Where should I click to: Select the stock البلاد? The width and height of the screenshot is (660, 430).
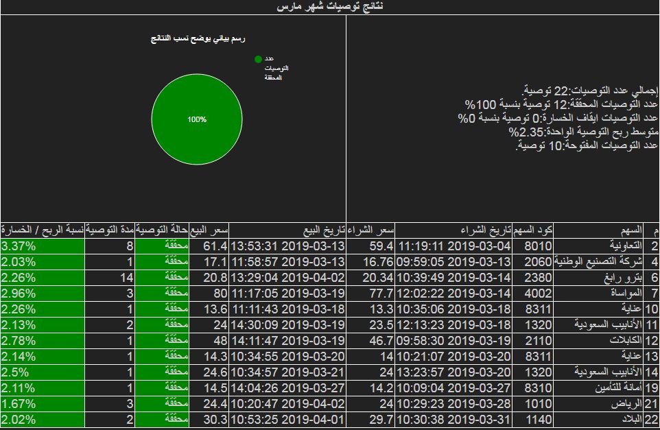(x=633, y=419)
